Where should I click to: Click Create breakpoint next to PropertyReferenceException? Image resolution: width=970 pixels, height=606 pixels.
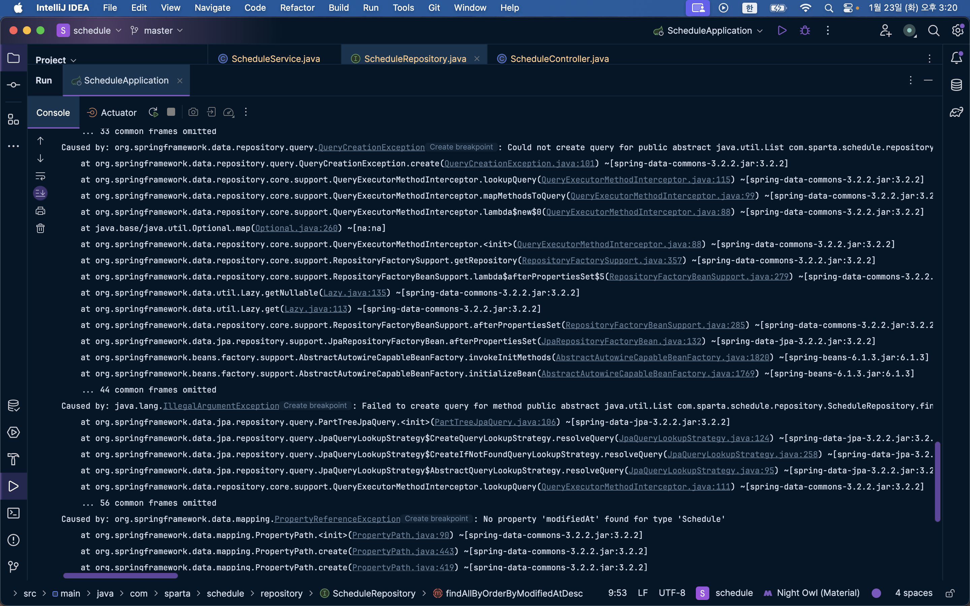[x=436, y=518]
